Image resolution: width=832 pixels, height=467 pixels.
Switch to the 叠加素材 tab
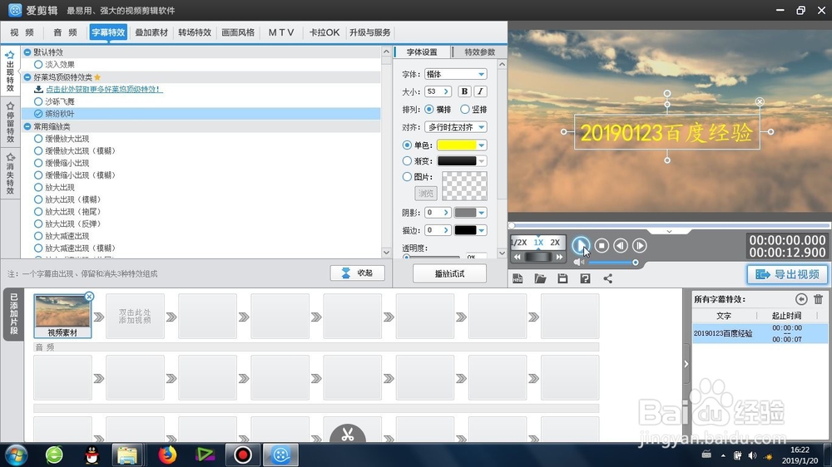pyautogui.click(x=151, y=32)
